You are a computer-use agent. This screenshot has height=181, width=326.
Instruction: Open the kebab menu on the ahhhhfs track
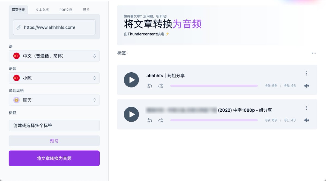pos(306,73)
